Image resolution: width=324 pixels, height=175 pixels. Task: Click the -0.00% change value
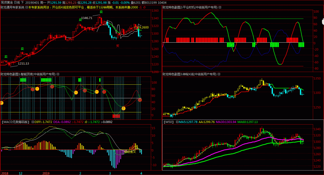point(125,3)
